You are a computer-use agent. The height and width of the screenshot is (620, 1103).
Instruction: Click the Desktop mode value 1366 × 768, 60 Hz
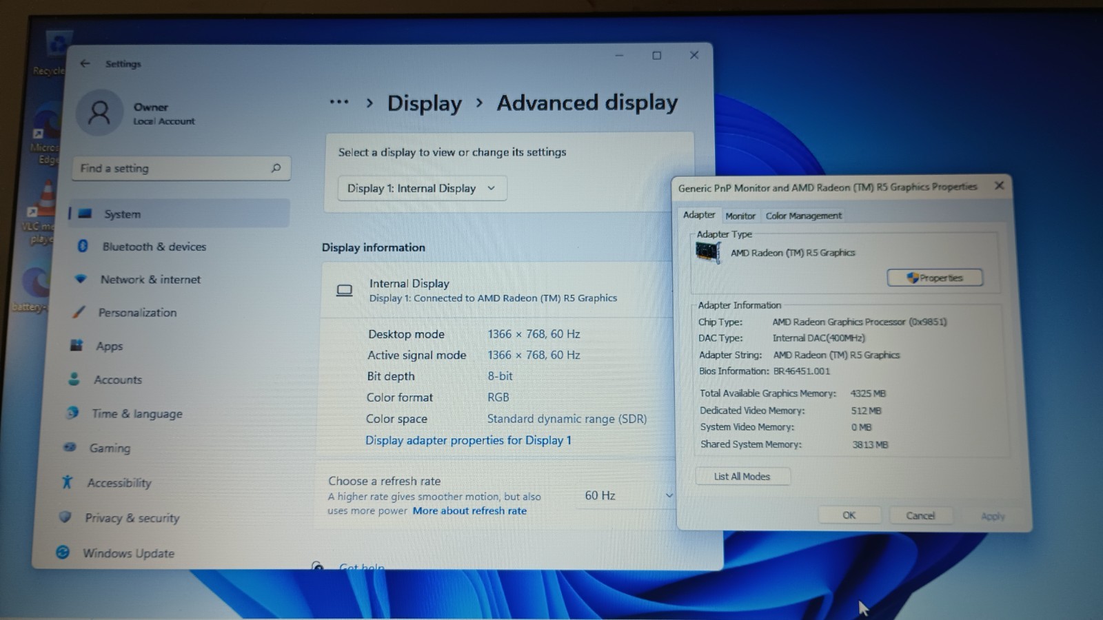click(x=534, y=334)
